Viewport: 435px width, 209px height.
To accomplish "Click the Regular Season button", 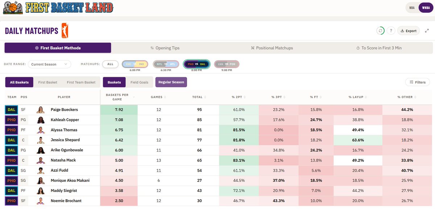I will (171, 82).
